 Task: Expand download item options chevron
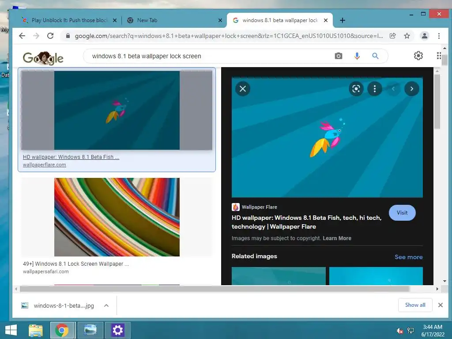pyautogui.click(x=106, y=305)
